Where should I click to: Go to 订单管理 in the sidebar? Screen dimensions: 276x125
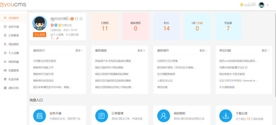pyautogui.click(x=13, y=36)
